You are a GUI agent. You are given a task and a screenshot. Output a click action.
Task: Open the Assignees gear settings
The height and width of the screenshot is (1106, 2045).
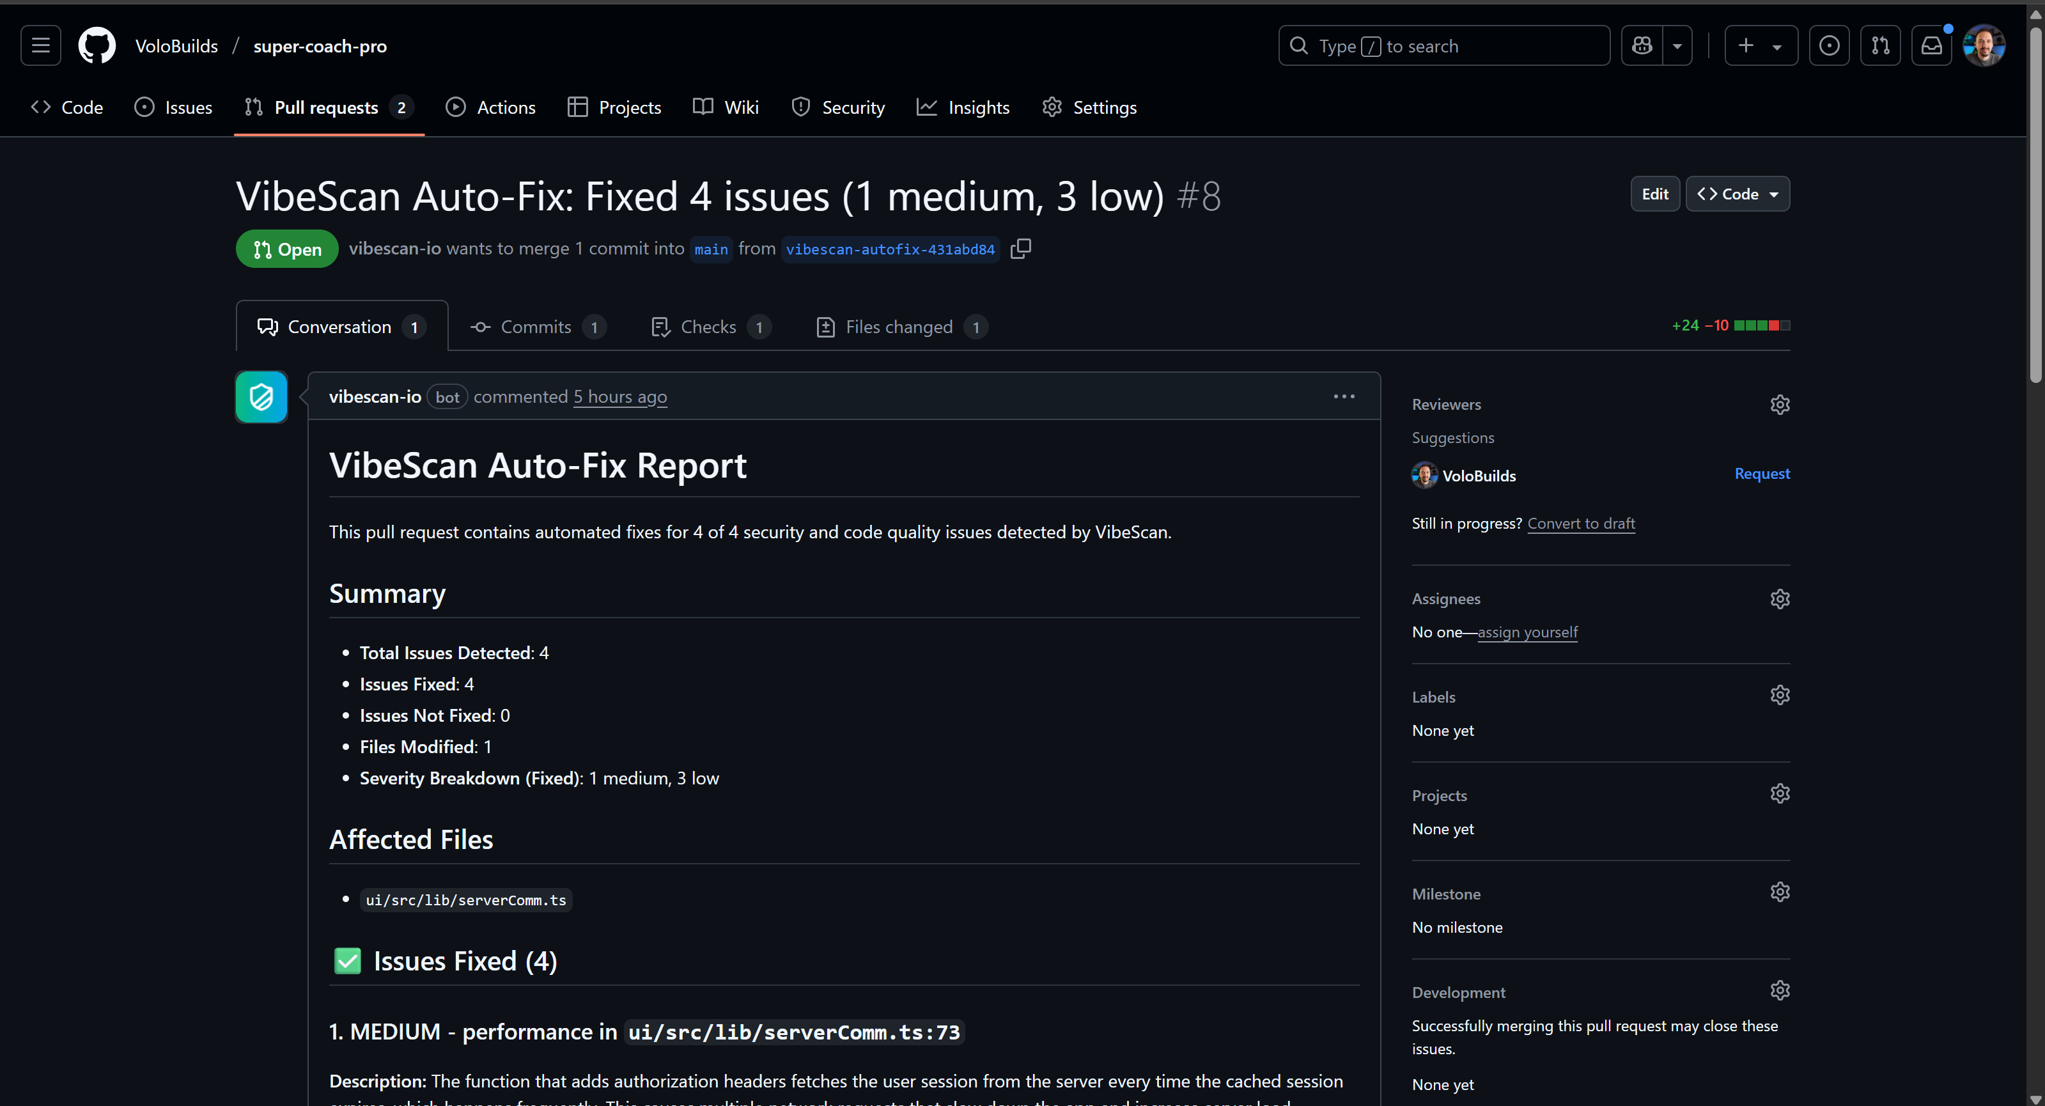1780,598
